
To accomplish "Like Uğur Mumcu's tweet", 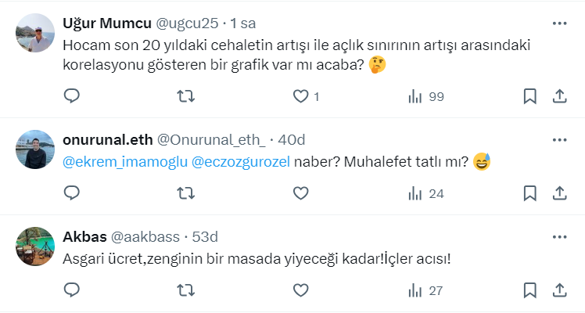I will point(300,96).
